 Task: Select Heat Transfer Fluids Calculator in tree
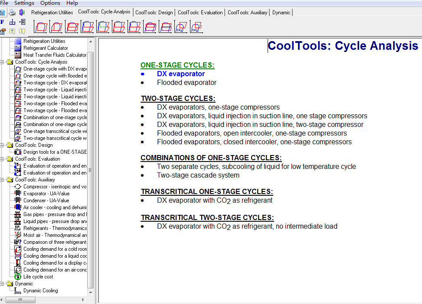tap(55, 55)
